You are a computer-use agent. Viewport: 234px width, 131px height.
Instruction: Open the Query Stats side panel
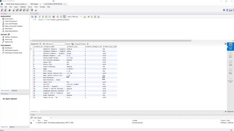pos(230,71)
